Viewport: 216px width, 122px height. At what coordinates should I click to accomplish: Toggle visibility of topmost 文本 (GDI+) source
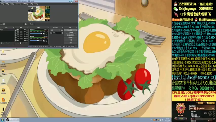25,32
